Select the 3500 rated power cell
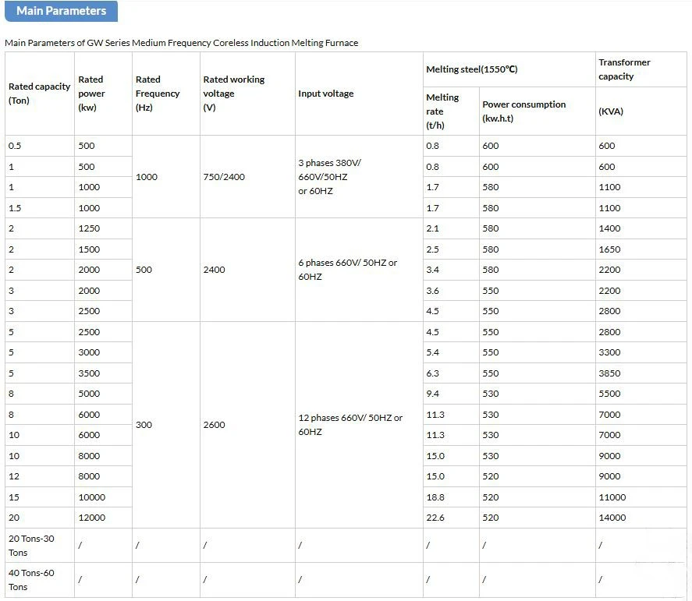The image size is (692, 601). point(103,373)
